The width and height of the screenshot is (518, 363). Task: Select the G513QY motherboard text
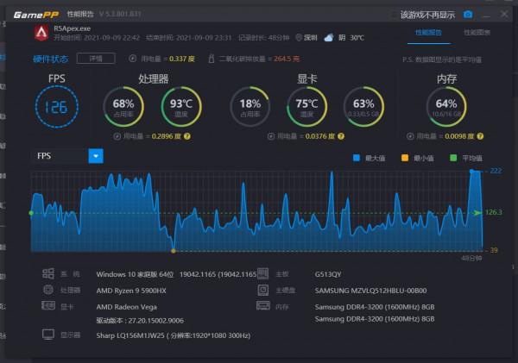[328, 274]
